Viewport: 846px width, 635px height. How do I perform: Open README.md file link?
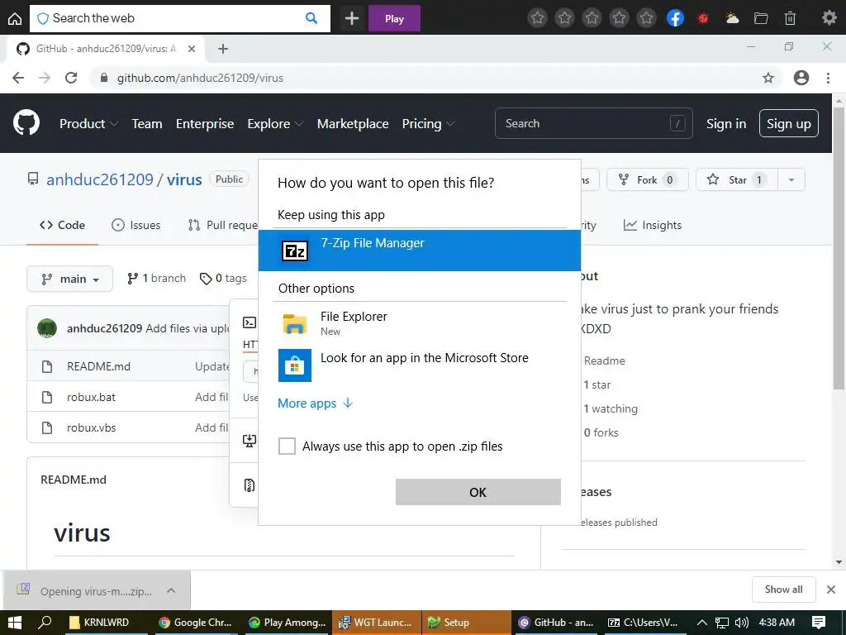[99, 366]
